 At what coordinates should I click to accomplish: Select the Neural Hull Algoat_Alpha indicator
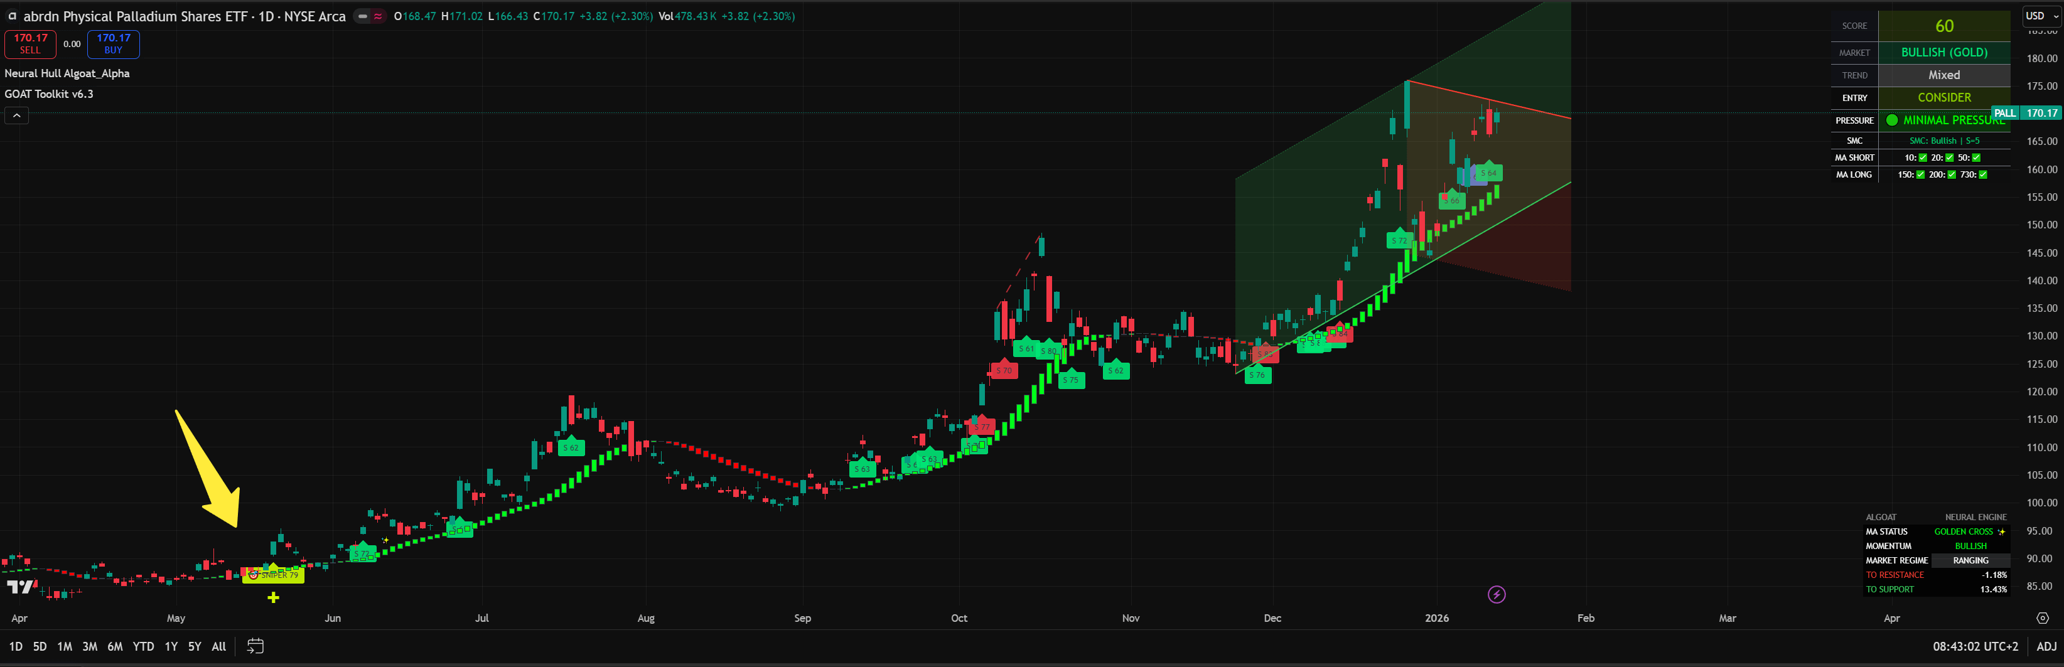pyautogui.click(x=67, y=73)
